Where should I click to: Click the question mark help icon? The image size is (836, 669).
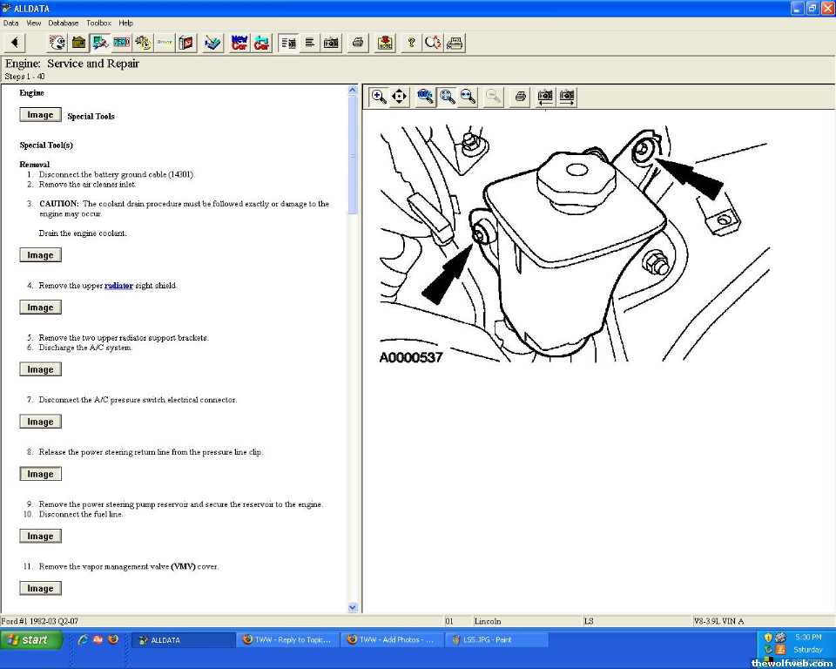[411, 43]
